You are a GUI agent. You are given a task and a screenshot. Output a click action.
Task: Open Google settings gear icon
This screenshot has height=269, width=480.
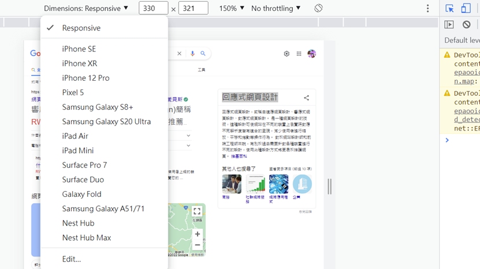286,54
